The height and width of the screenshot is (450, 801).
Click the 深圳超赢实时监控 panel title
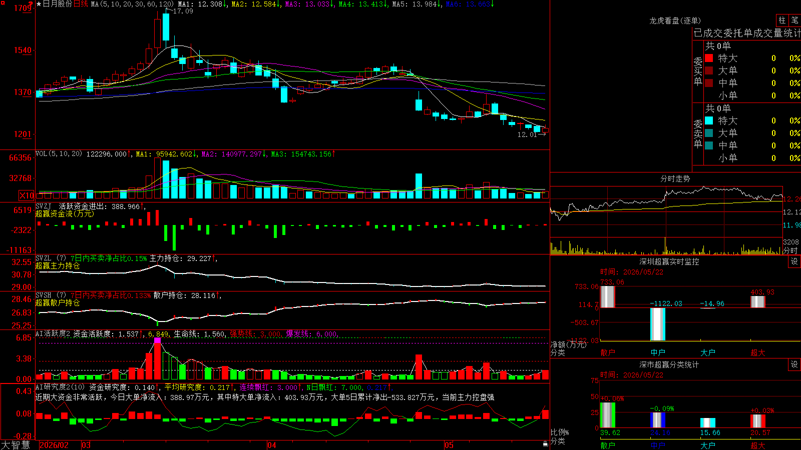coord(669,261)
